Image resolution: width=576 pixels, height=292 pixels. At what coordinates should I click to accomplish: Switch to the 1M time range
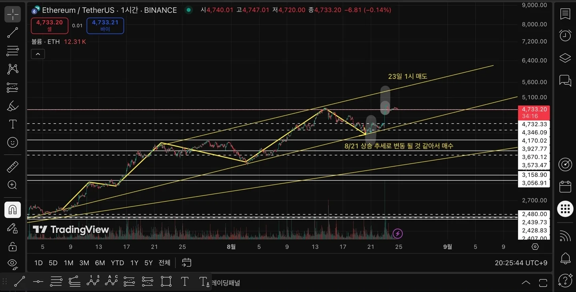(68, 263)
